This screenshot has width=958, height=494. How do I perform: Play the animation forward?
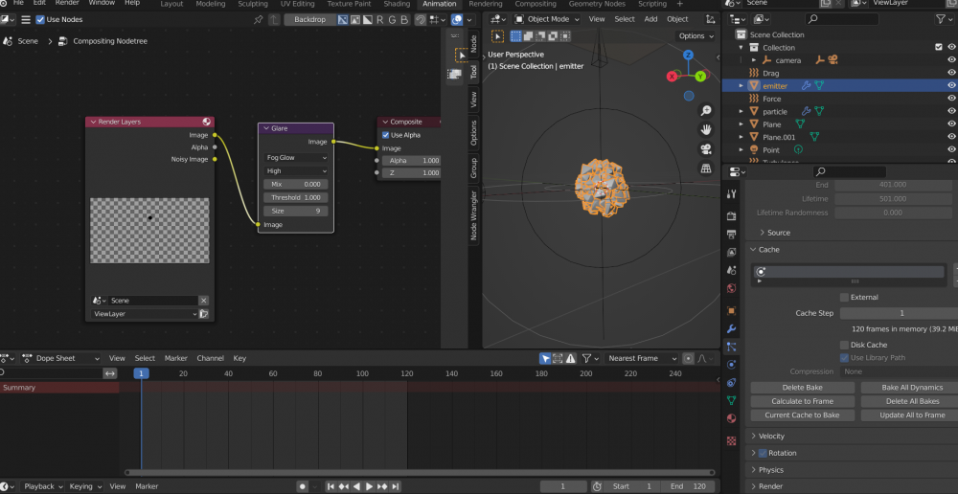point(369,486)
